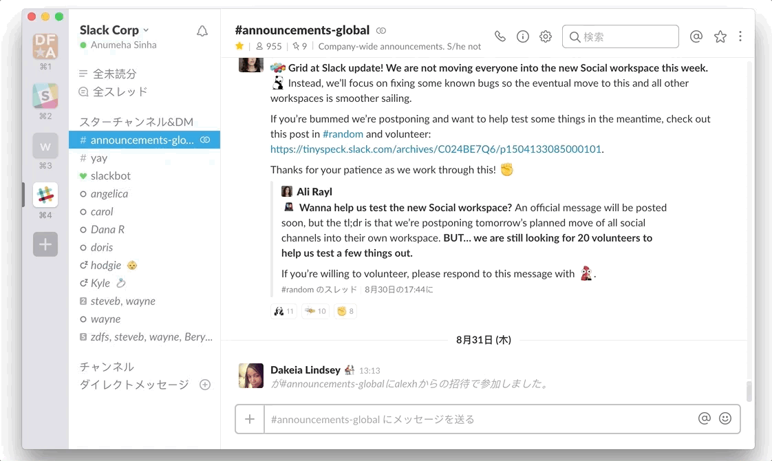This screenshot has height=461, width=772.
Task: Click Anumeha Sinha user status
Action: pos(118,45)
